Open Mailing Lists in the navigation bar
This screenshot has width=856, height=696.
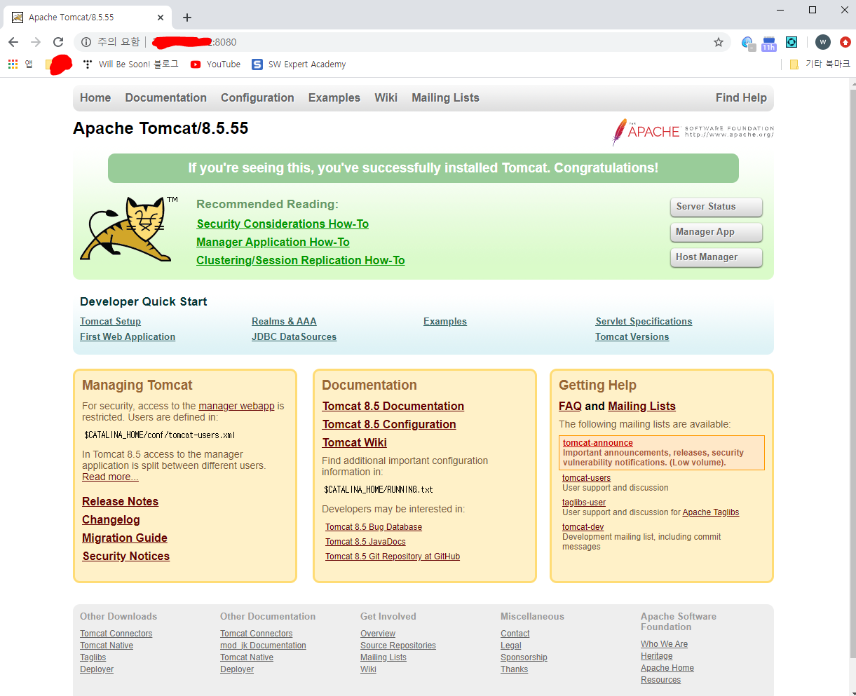[x=445, y=98]
